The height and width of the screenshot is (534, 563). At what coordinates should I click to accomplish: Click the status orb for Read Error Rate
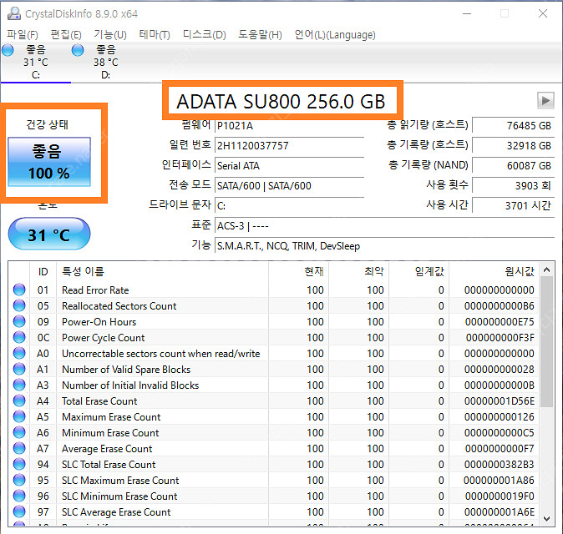point(19,290)
